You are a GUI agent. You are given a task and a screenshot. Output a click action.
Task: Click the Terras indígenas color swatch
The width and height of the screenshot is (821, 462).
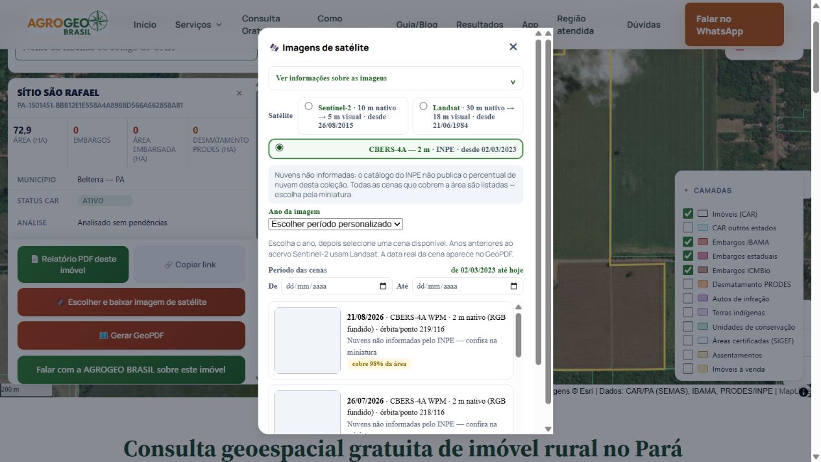703,313
